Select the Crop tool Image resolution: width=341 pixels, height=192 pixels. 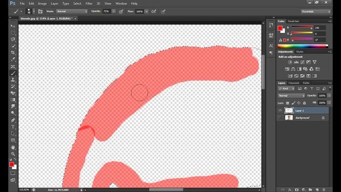tap(13, 53)
